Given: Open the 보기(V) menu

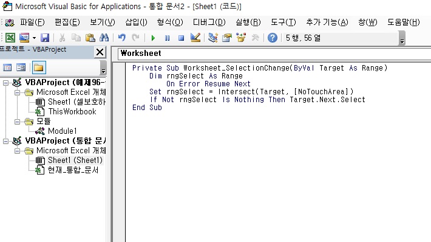Looking at the screenshot, I should (x=103, y=22).
